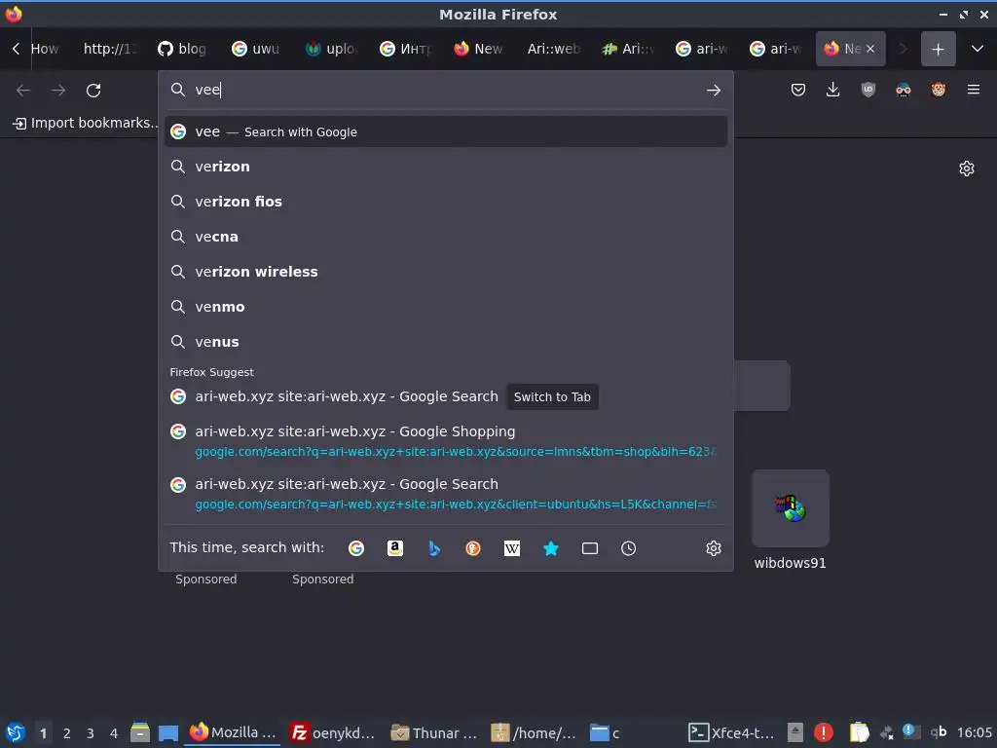The height and width of the screenshot is (748, 997).
Task: Switch to the Ari::web tab
Action: click(552, 49)
